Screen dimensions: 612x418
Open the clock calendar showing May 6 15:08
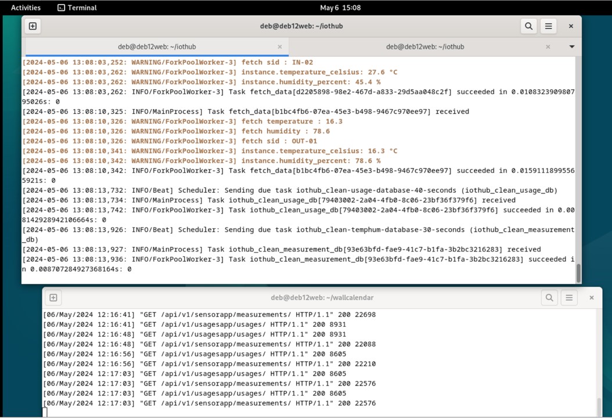pos(340,8)
